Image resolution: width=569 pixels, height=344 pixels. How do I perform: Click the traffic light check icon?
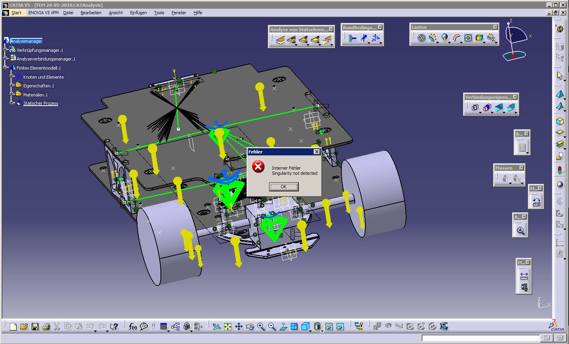[560, 170]
